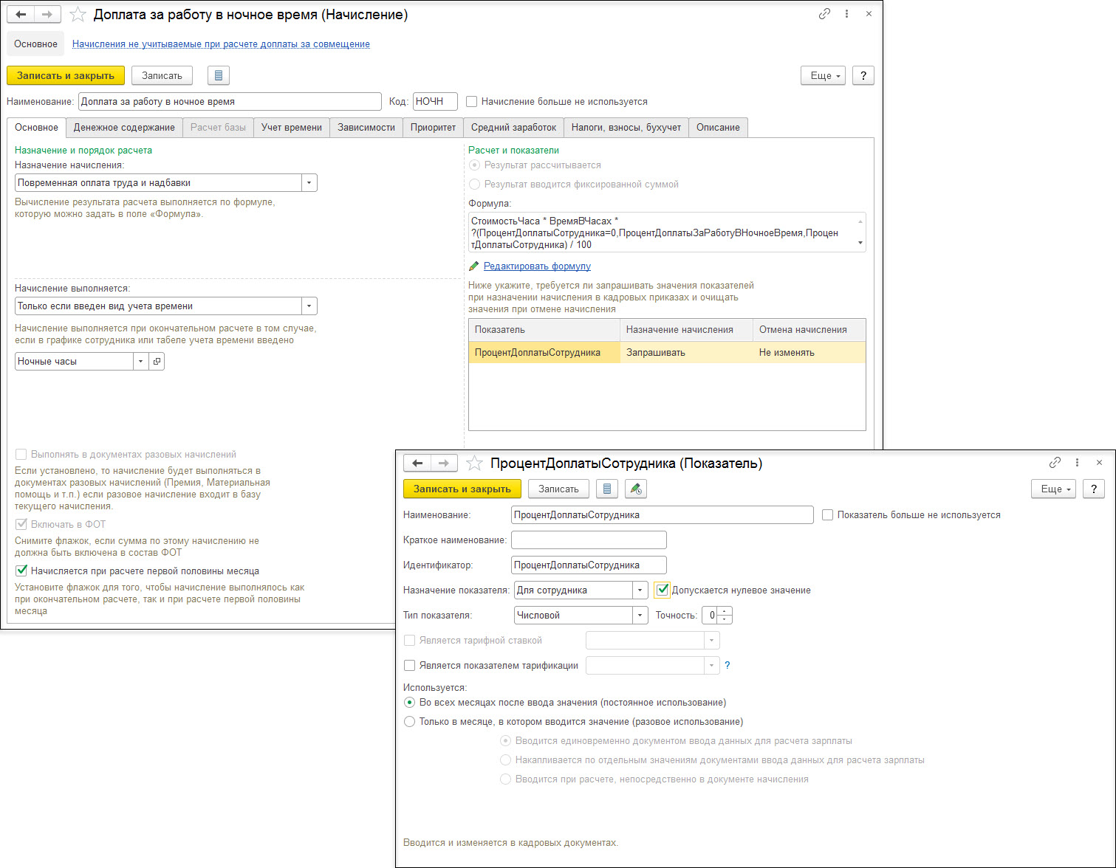Image resolution: width=1116 pixels, height=868 pixels.
Task: Expand Назначение начисления dropdown
Action: [309, 182]
